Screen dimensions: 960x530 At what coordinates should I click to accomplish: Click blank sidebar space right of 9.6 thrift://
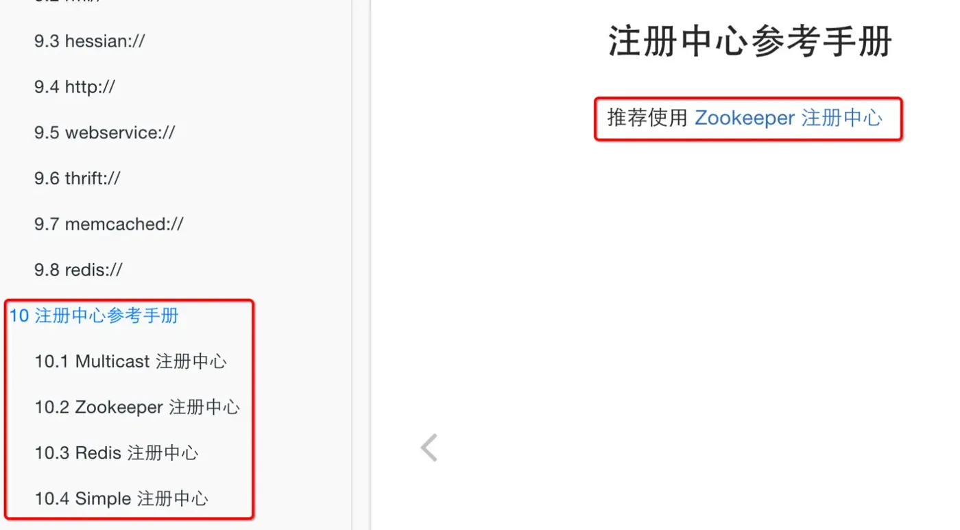pyautogui.click(x=233, y=178)
